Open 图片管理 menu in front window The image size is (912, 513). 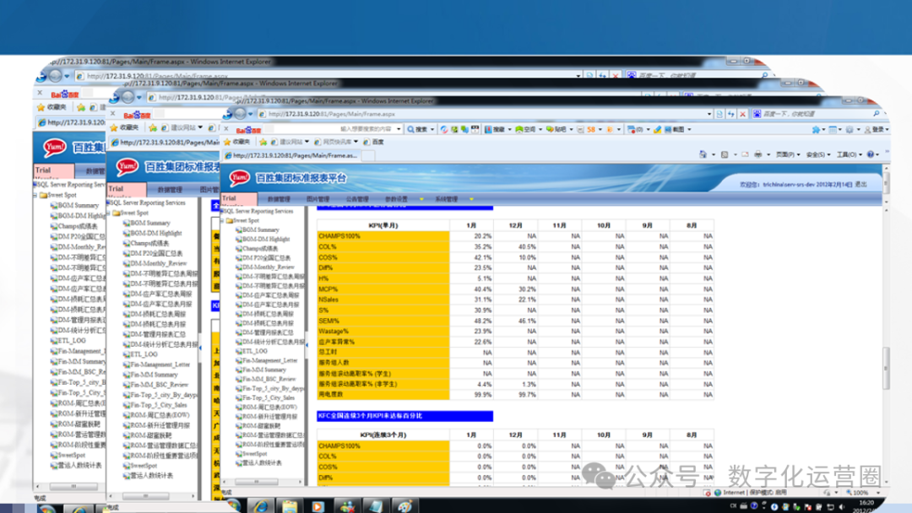coord(318,199)
